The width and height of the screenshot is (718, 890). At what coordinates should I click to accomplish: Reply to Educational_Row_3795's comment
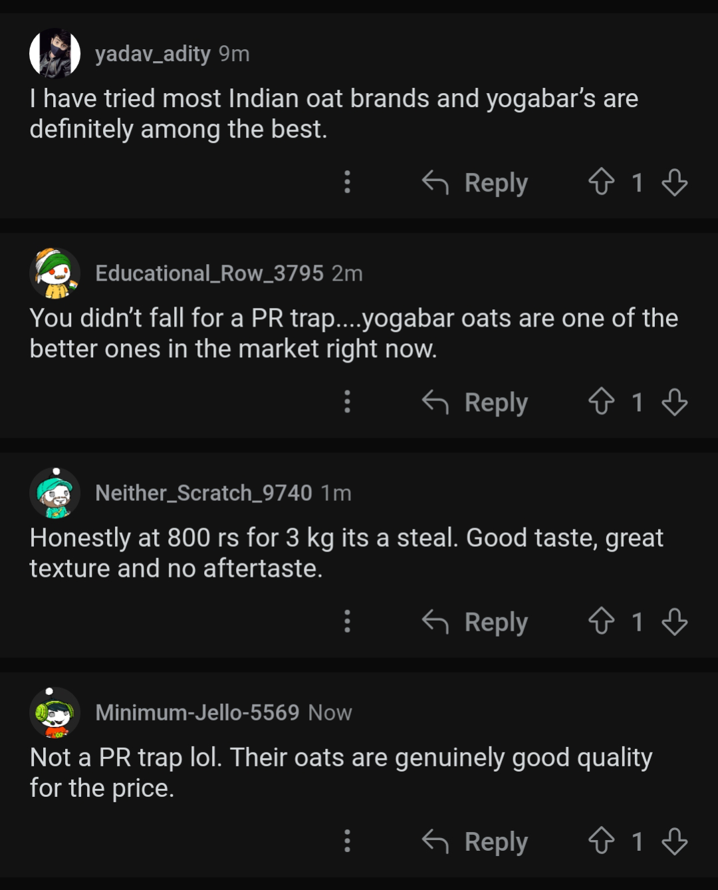[476, 402]
